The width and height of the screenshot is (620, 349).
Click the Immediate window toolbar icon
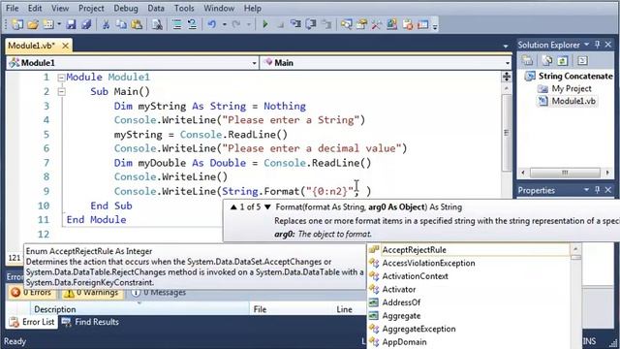coord(422,24)
